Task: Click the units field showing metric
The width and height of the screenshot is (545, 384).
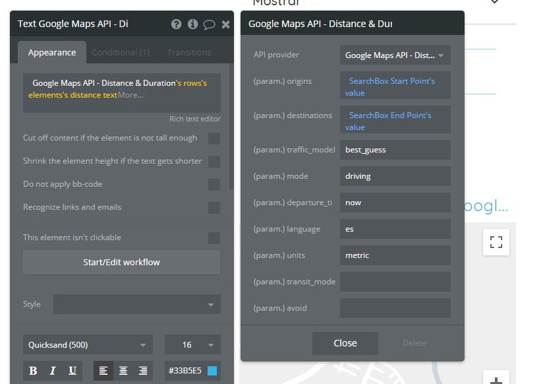Action: click(x=395, y=255)
